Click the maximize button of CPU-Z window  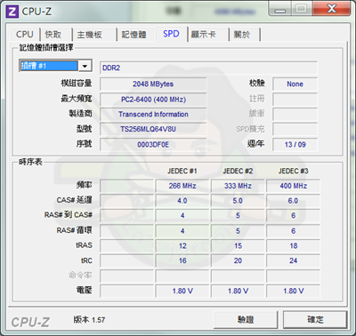(x=302, y=10)
